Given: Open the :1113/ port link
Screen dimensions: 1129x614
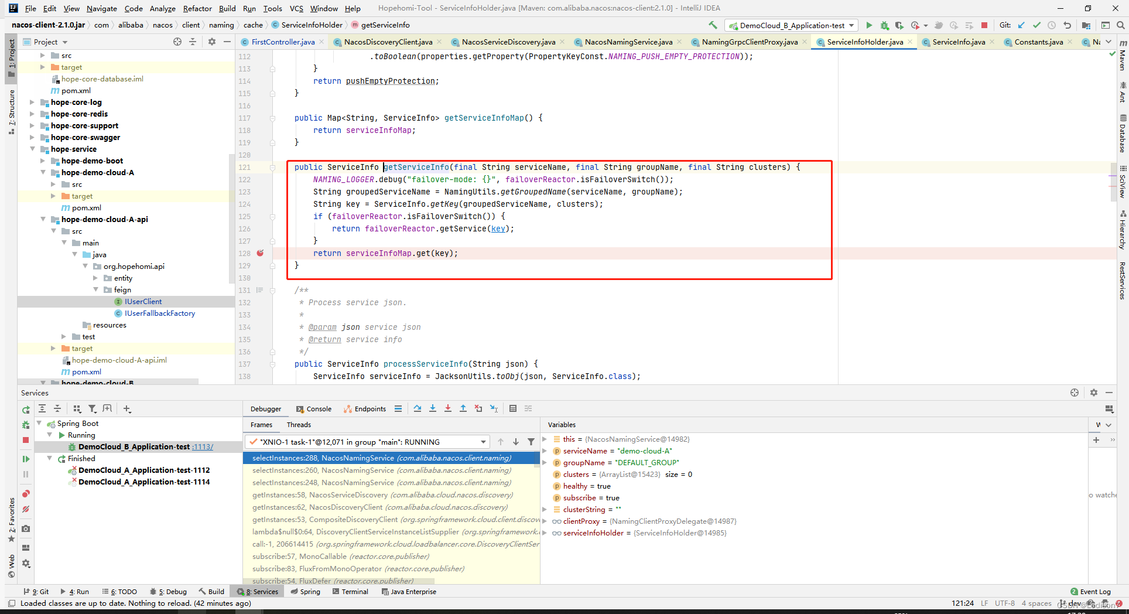Looking at the screenshot, I should pos(203,446).
